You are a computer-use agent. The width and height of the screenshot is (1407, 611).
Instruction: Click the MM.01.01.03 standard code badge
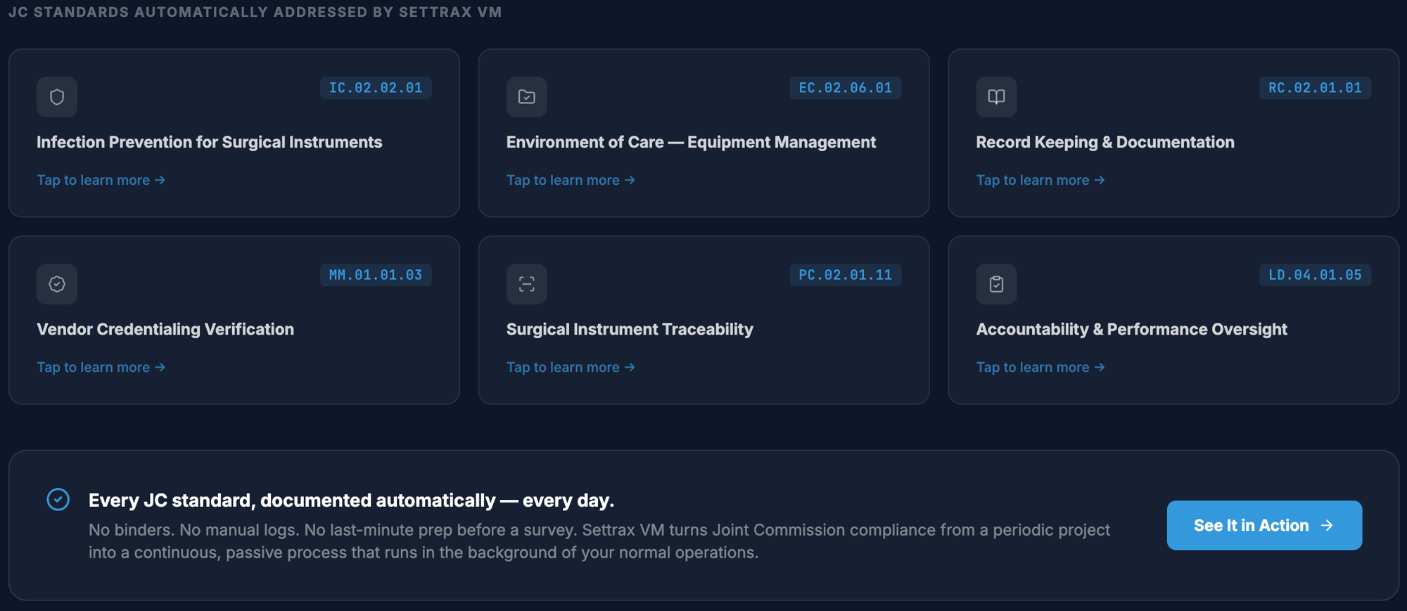(376, 275)
